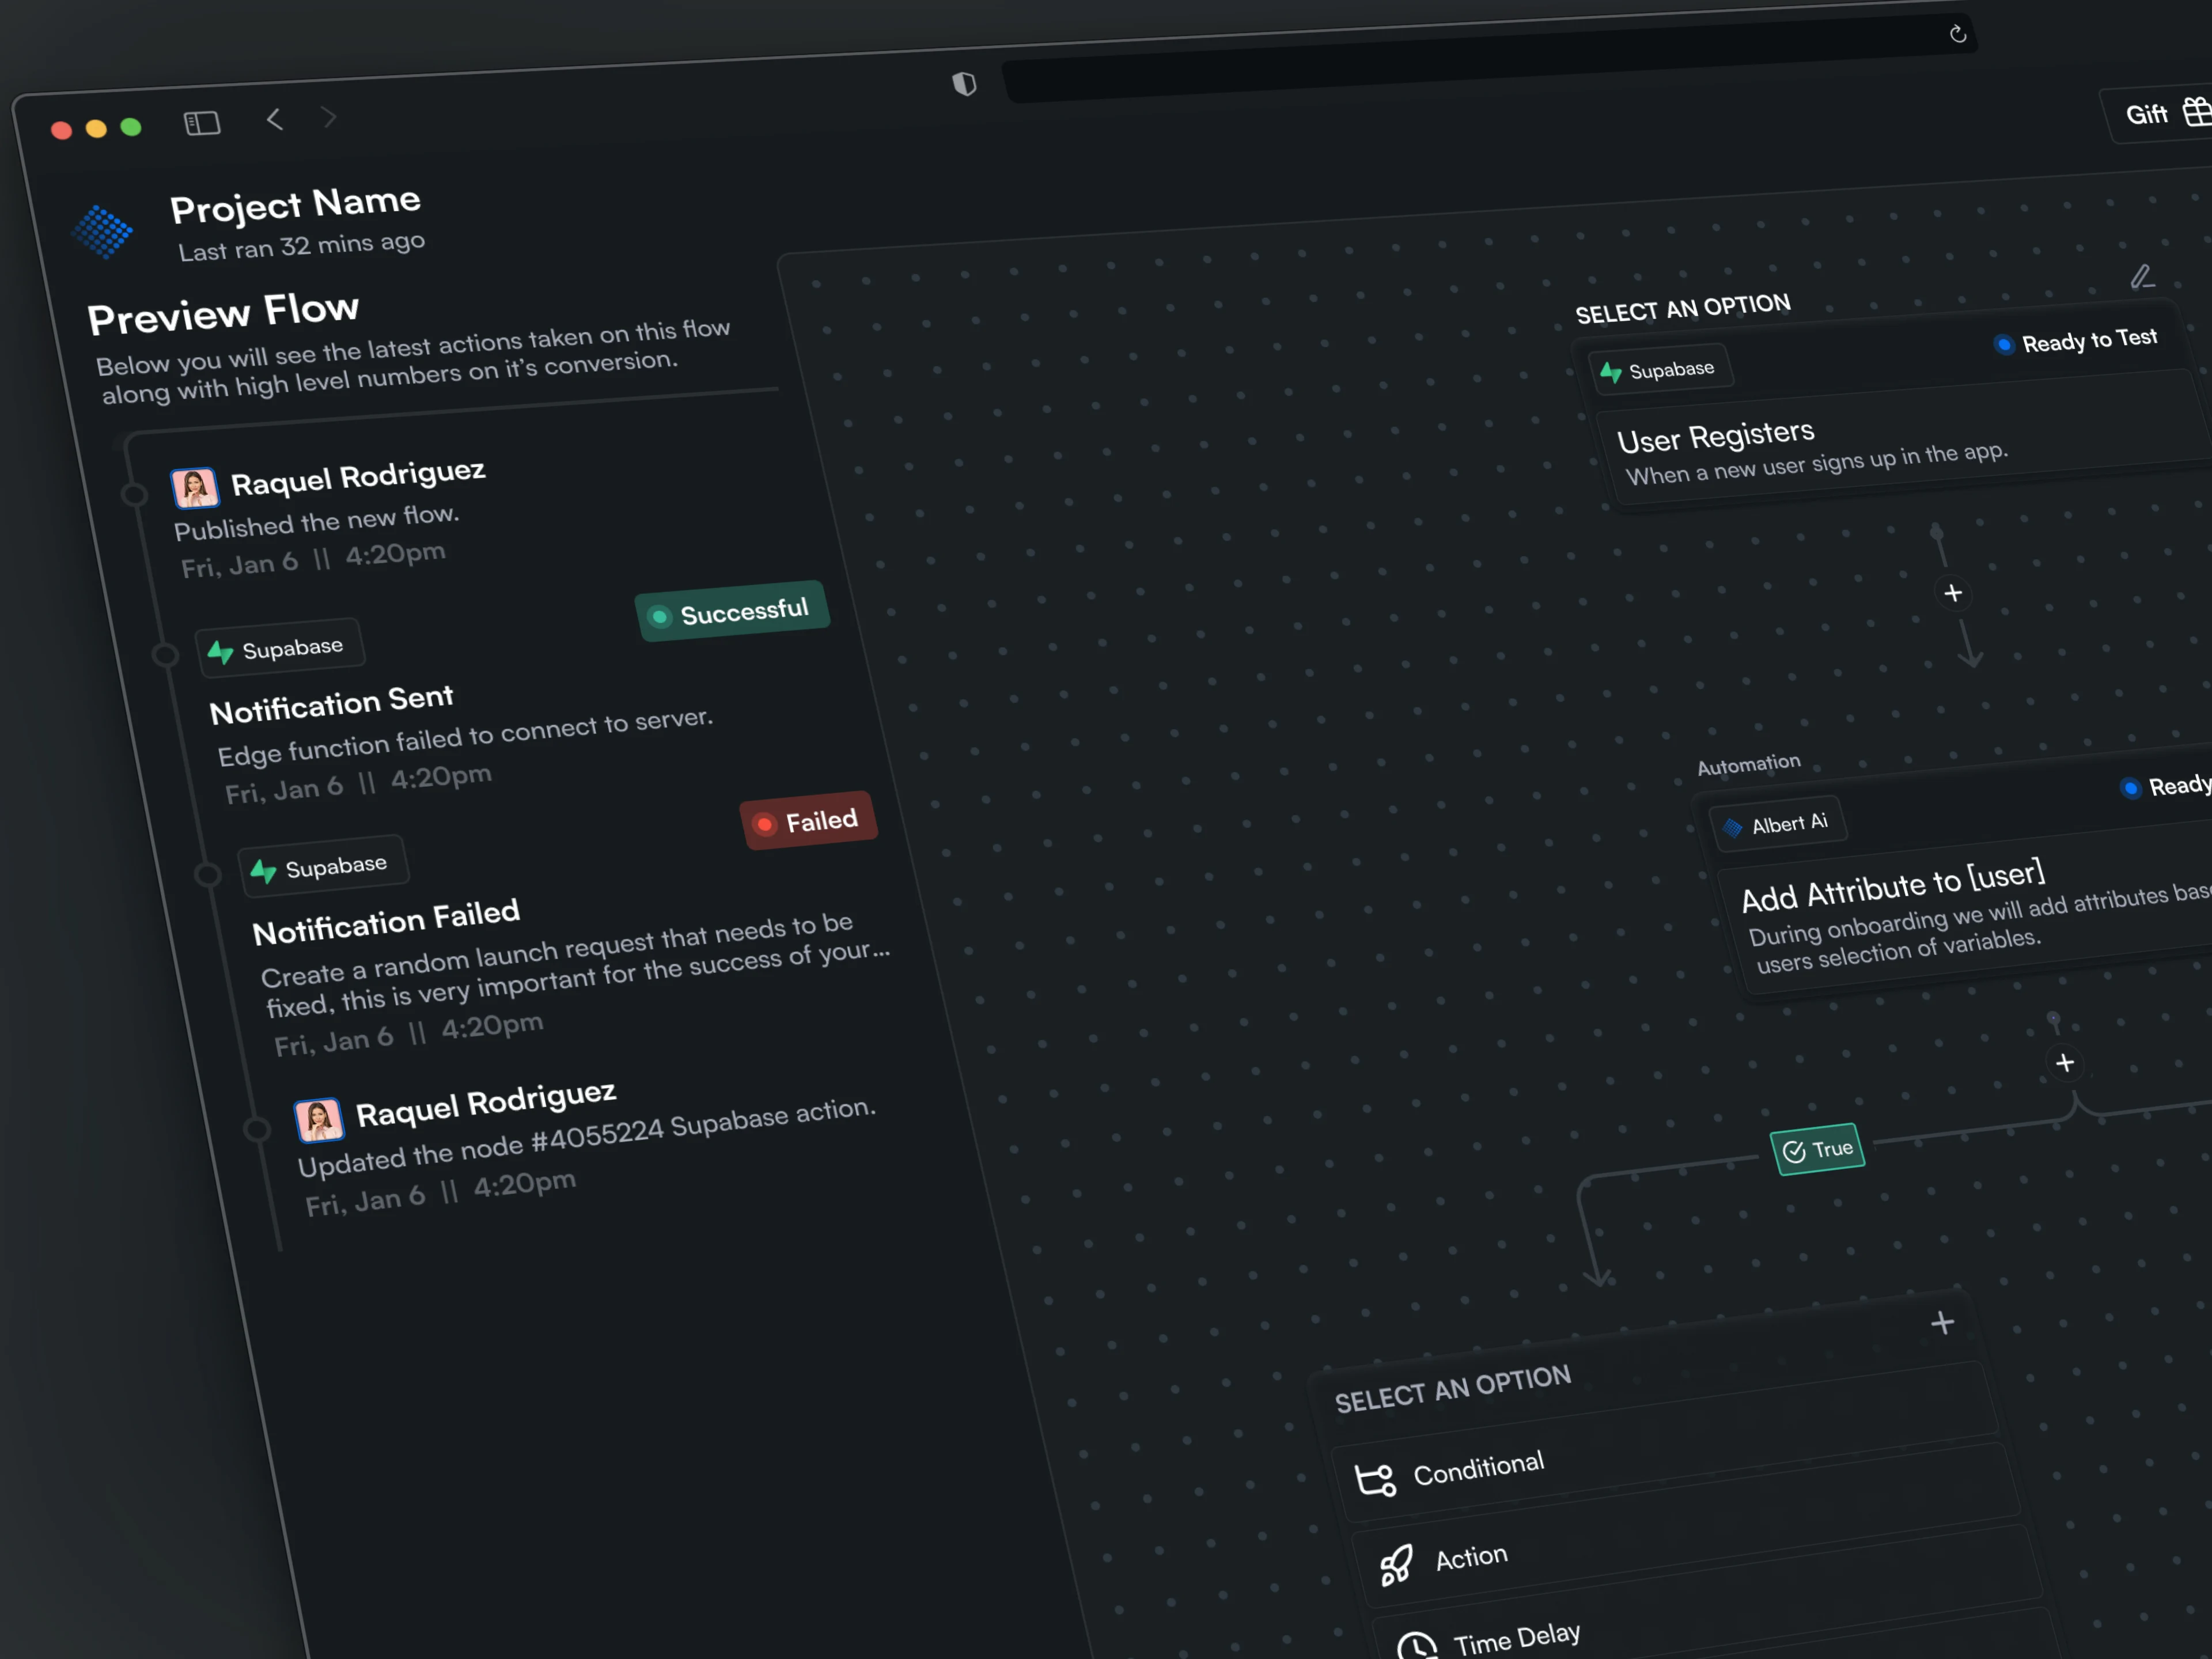Click Raquel Rodriguez avatar on Updated node entry
This screenshot has height=1659, width=2212.
pos(319,1119)
